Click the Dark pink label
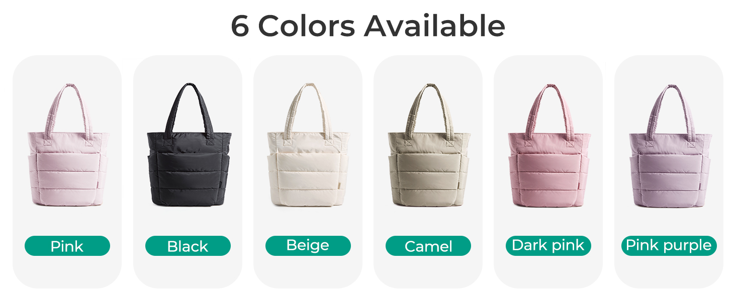 point(548,246)
